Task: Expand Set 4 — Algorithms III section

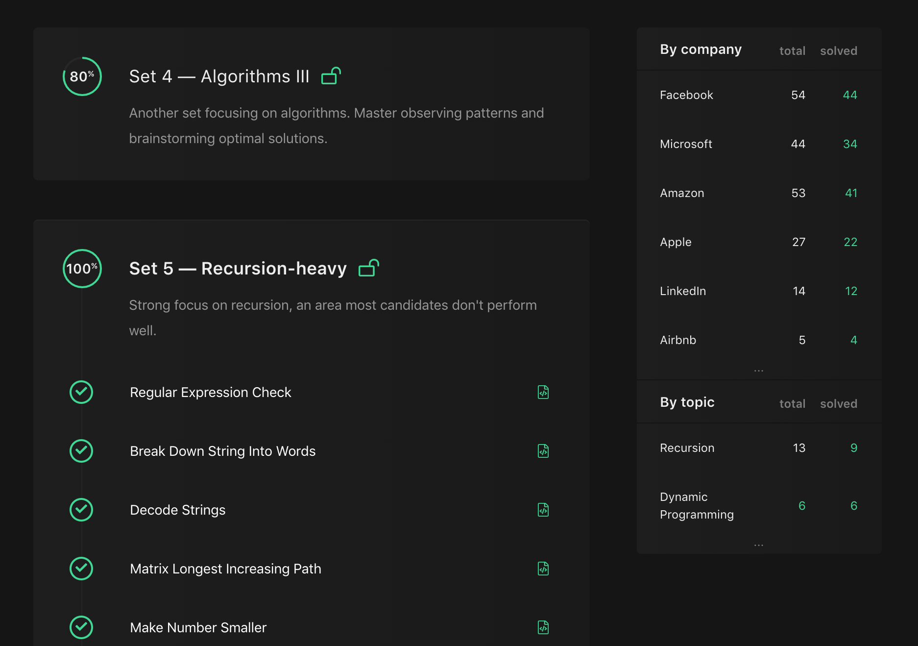Action: (219, 76)
